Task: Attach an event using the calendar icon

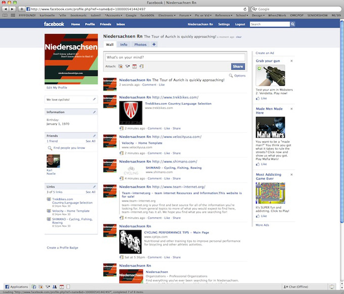Action: tap(135, 66)
